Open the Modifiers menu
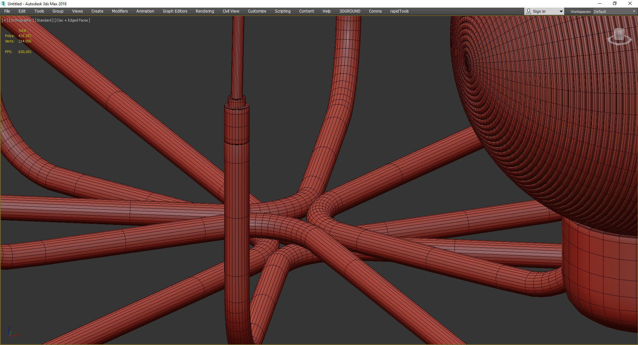 point(120,11)
